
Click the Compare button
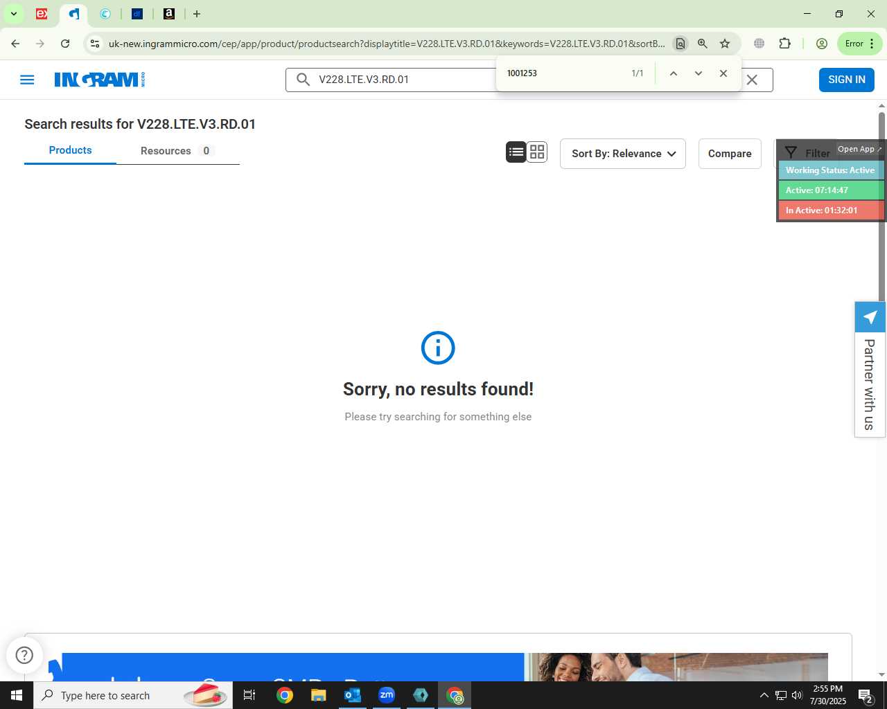click(x=730, y=154)
